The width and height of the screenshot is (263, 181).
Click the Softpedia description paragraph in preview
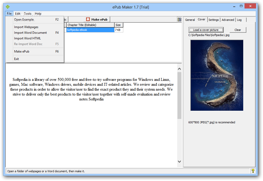coord(91,89)
